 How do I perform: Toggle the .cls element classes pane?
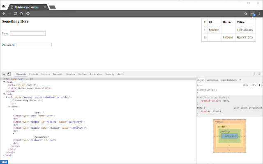coord(253,85)
